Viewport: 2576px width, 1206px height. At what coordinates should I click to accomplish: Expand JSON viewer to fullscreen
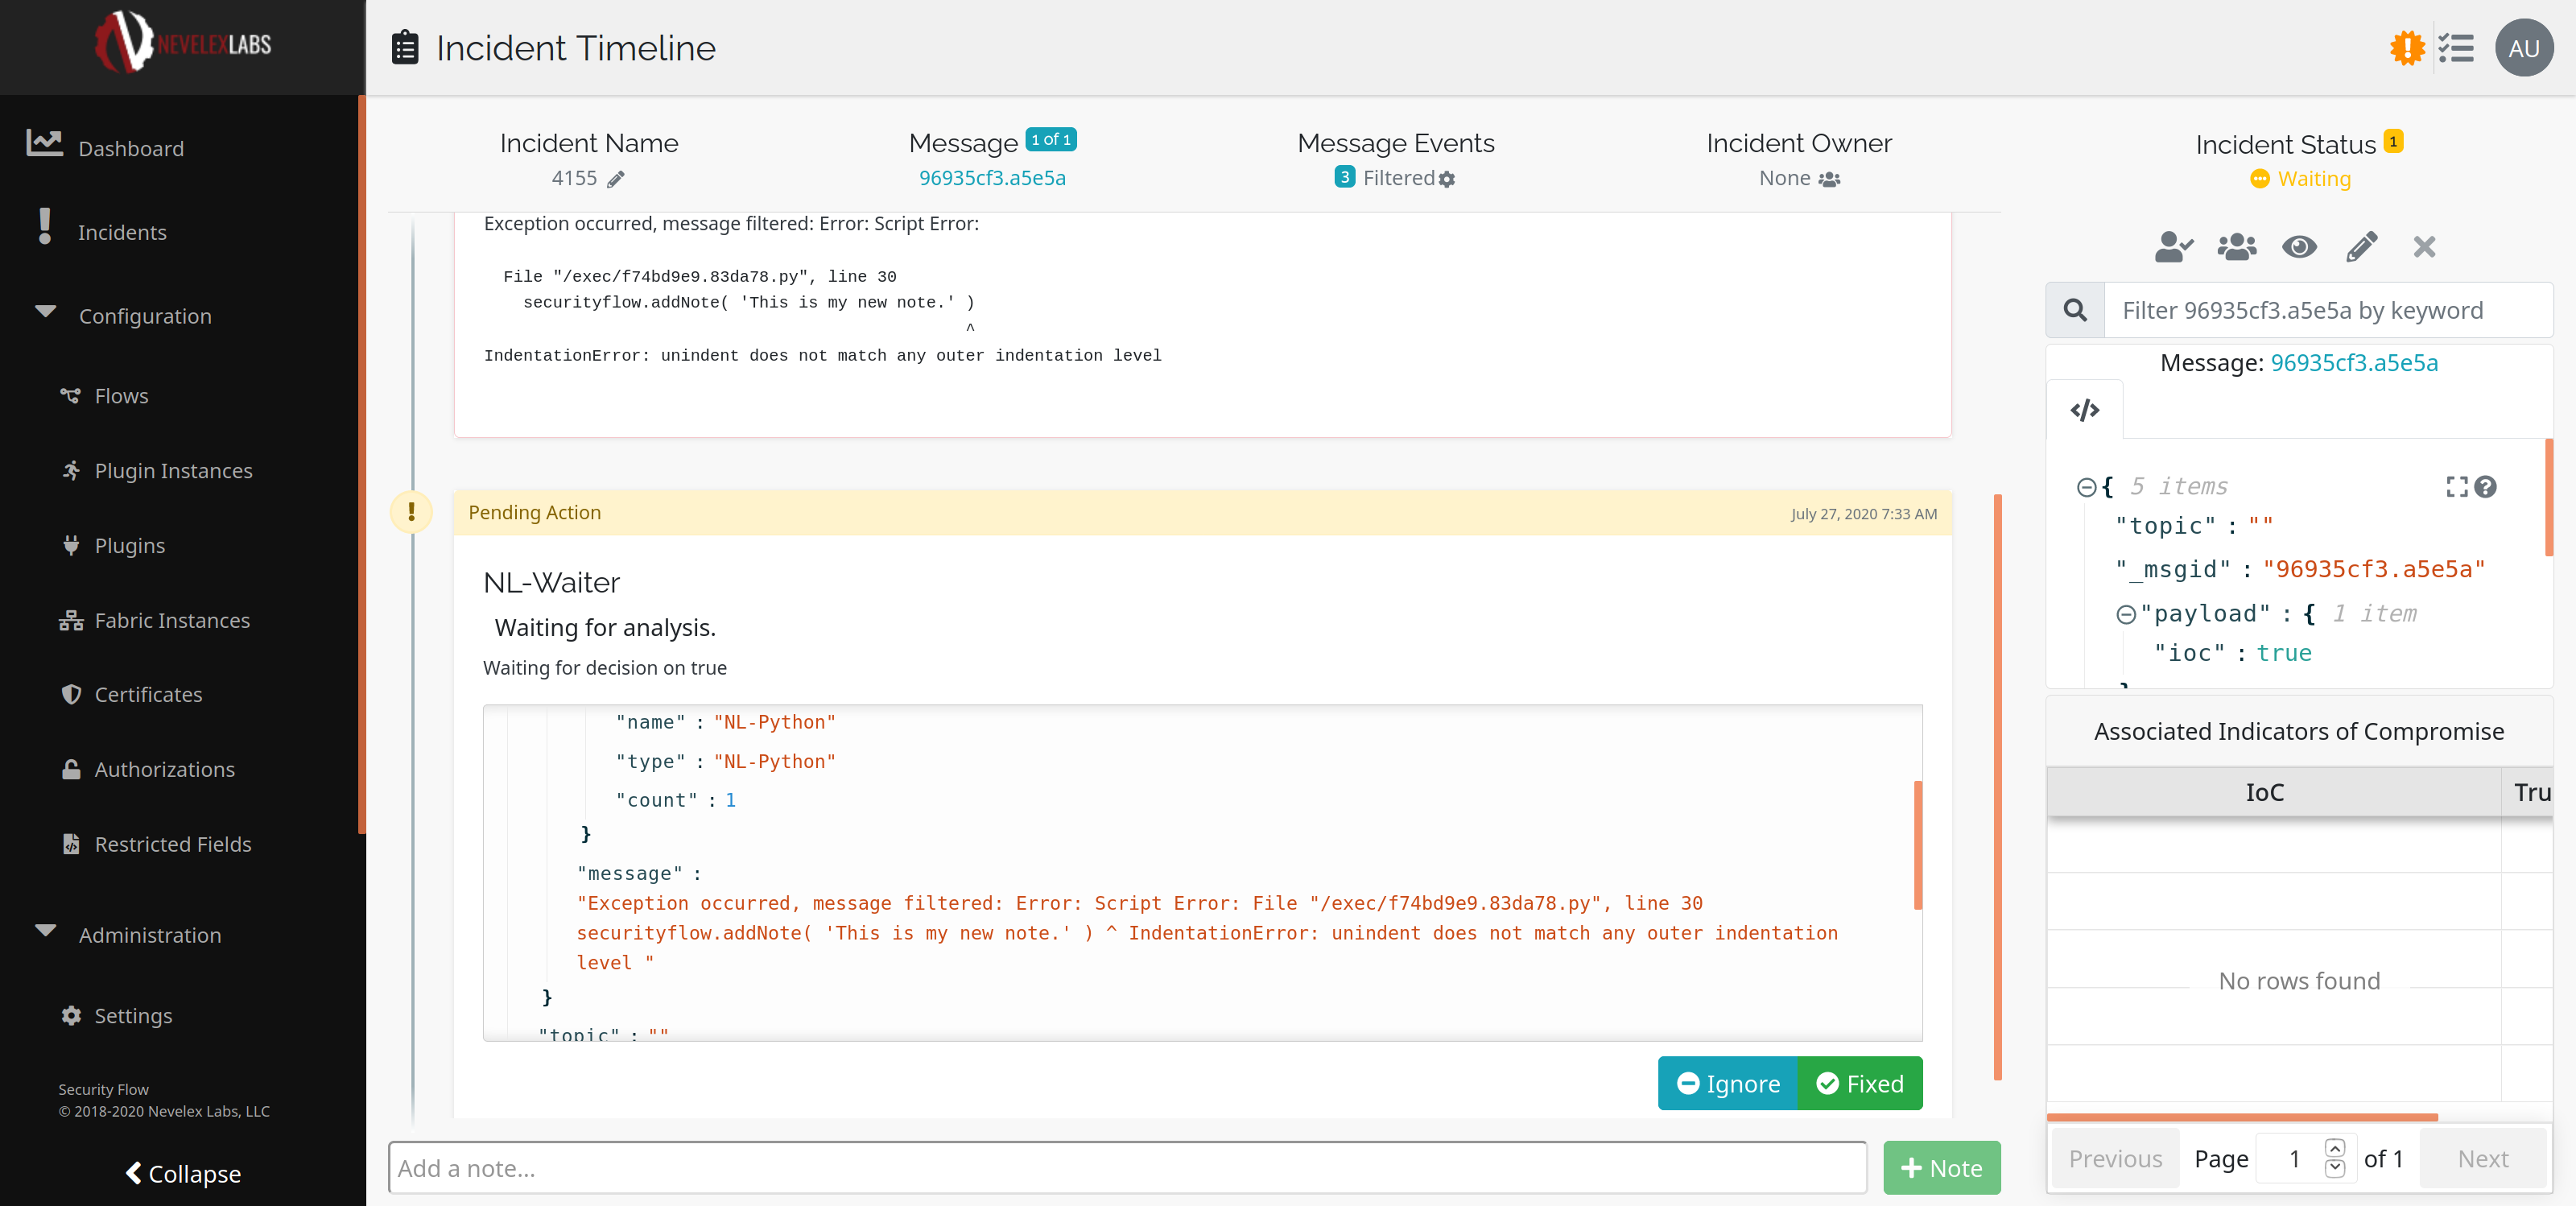click(2456, 487)
